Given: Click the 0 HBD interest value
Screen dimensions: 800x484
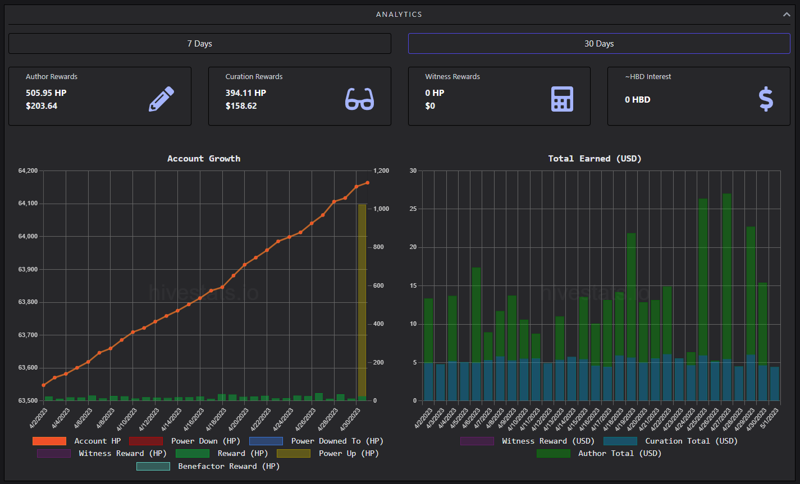Looking at the screenshot, I should 638,100.
